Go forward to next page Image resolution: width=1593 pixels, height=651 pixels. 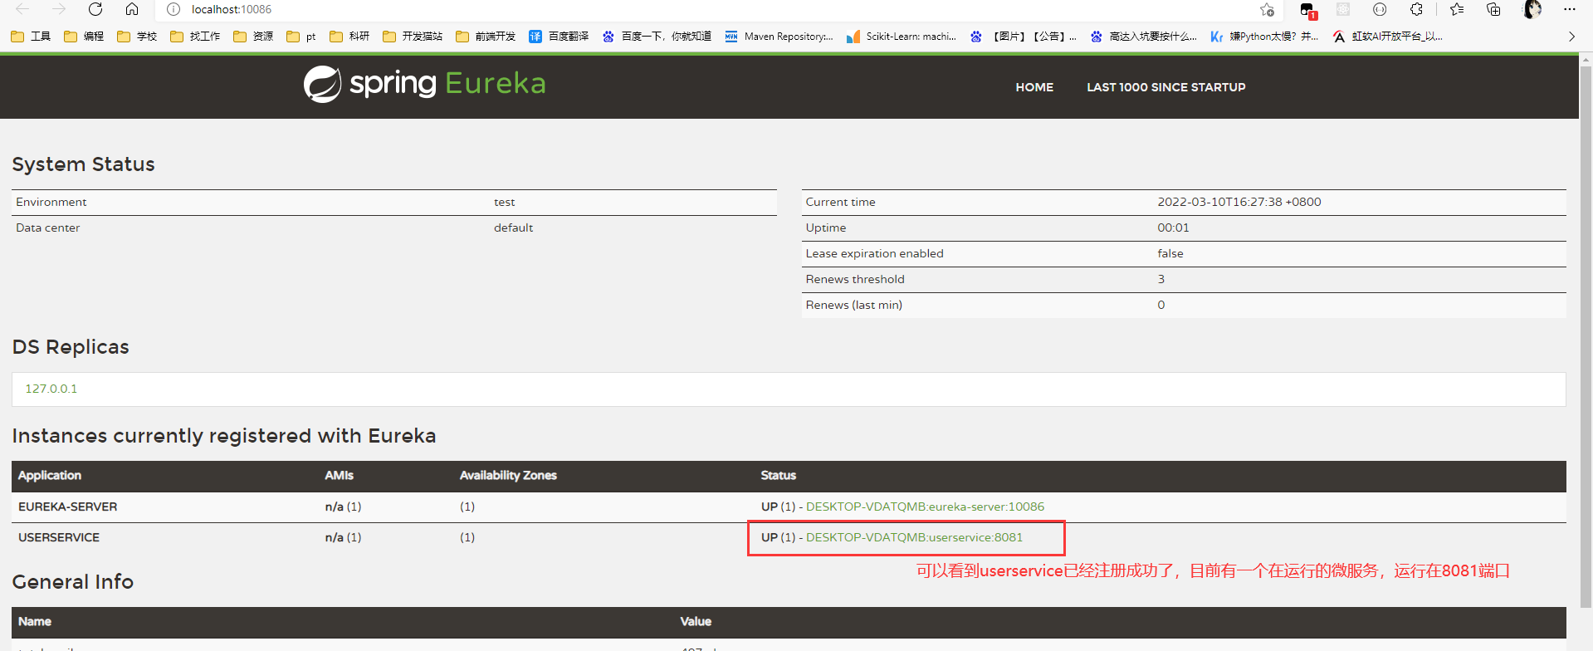pos(59,9)
